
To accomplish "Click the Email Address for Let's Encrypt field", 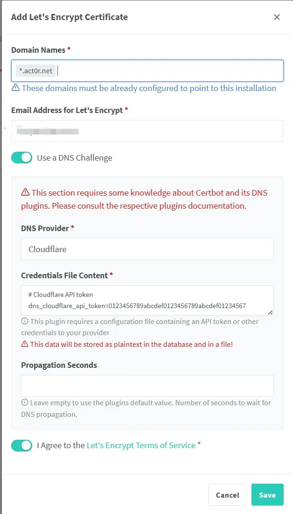I will (147, 131).
